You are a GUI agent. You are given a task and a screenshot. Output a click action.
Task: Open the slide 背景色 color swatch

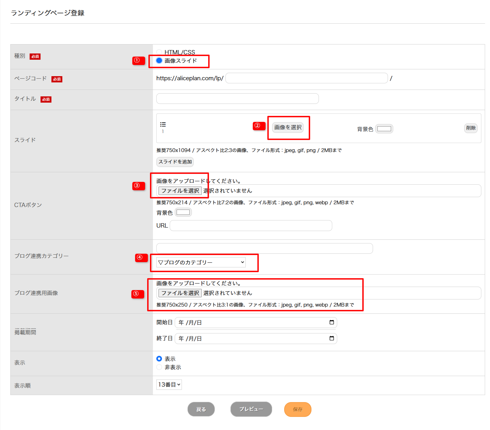click(x=384, y=129)
